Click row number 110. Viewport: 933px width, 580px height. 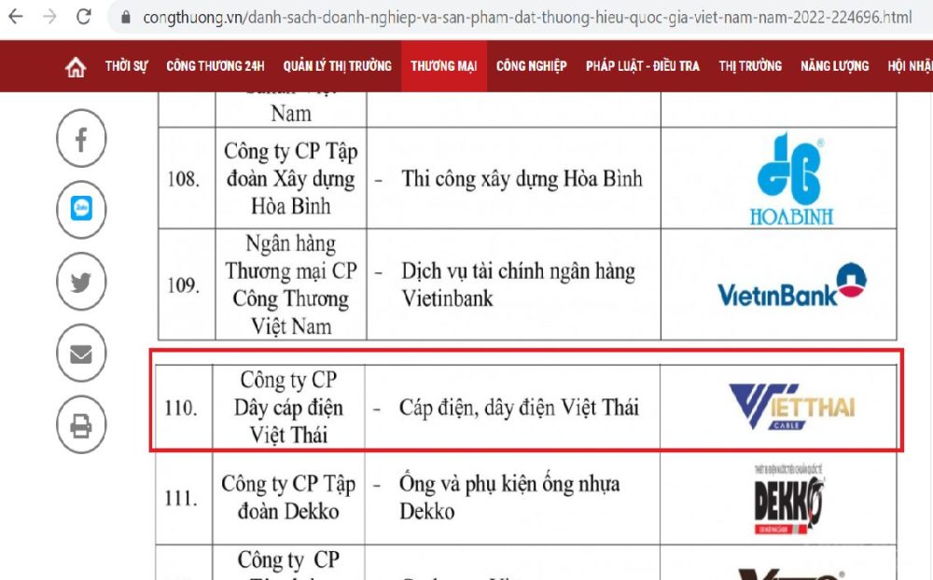[x=181, y=407]
